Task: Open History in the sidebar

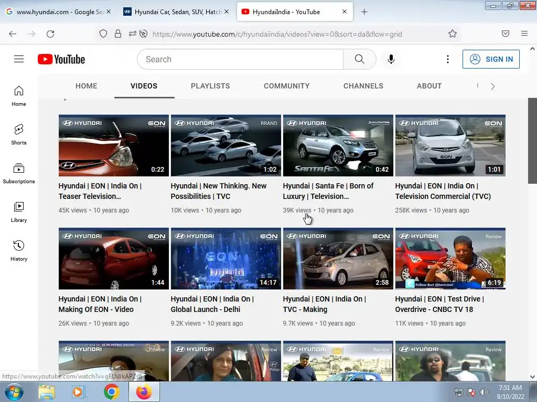Action: (x=19, y=251)
